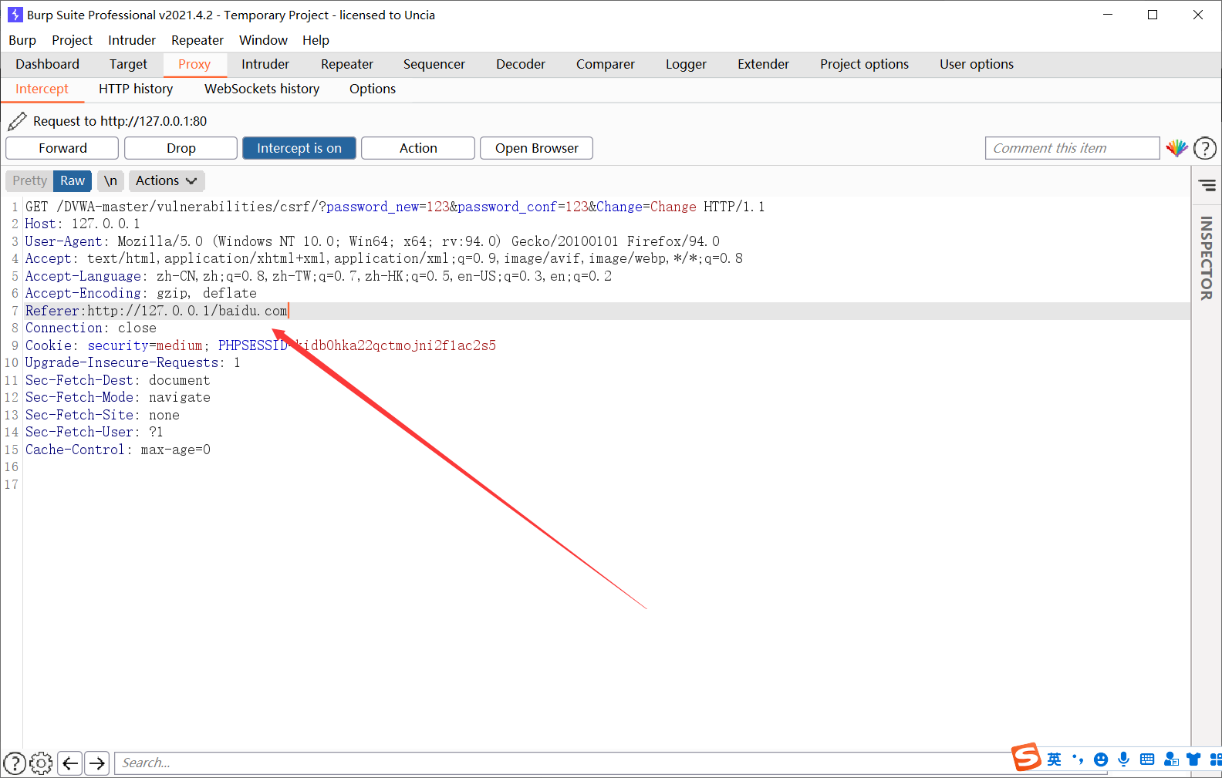Viewport: 1222px width, 778px height.
Task: Open the HTTP history sub-tab
Action: (x=136, y=89)
